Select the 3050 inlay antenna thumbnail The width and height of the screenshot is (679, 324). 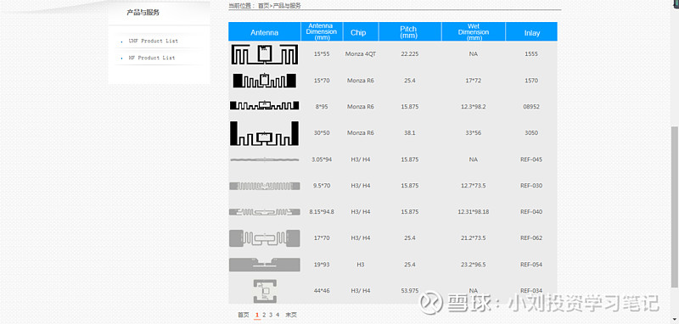click(x=264, y=133)
